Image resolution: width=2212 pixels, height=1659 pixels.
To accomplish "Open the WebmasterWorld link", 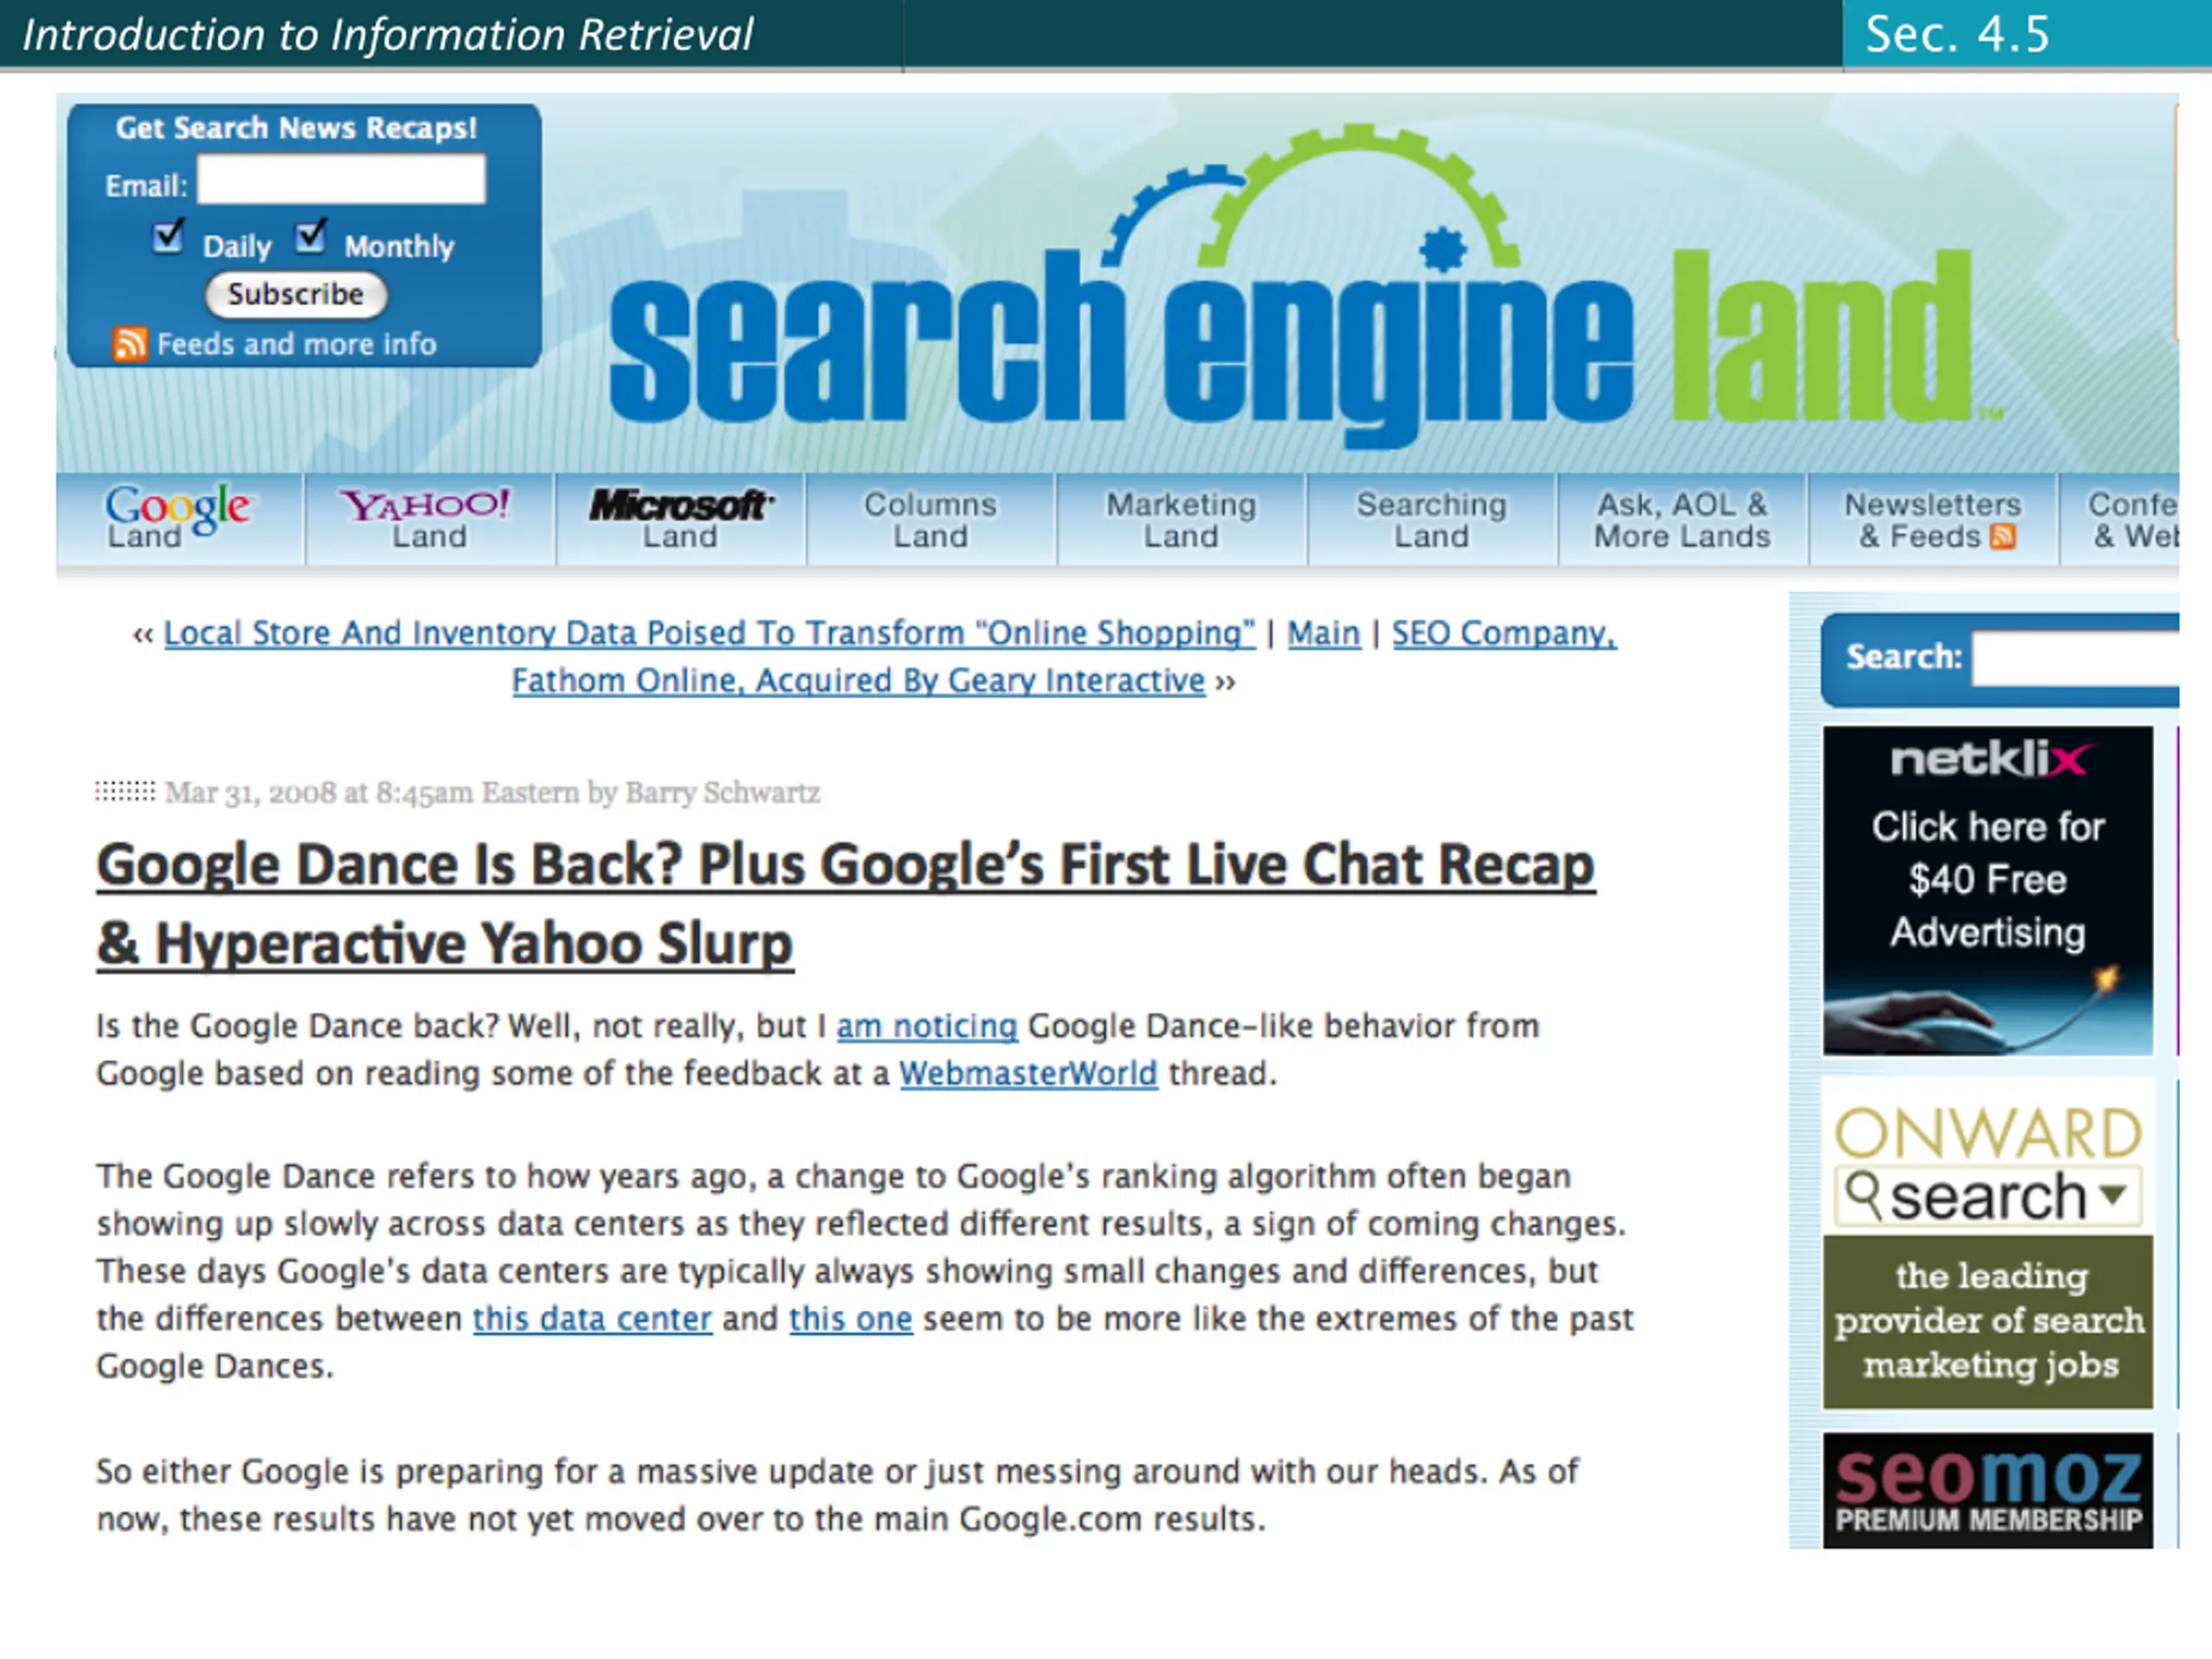I will click(x=1029, y=1073).
